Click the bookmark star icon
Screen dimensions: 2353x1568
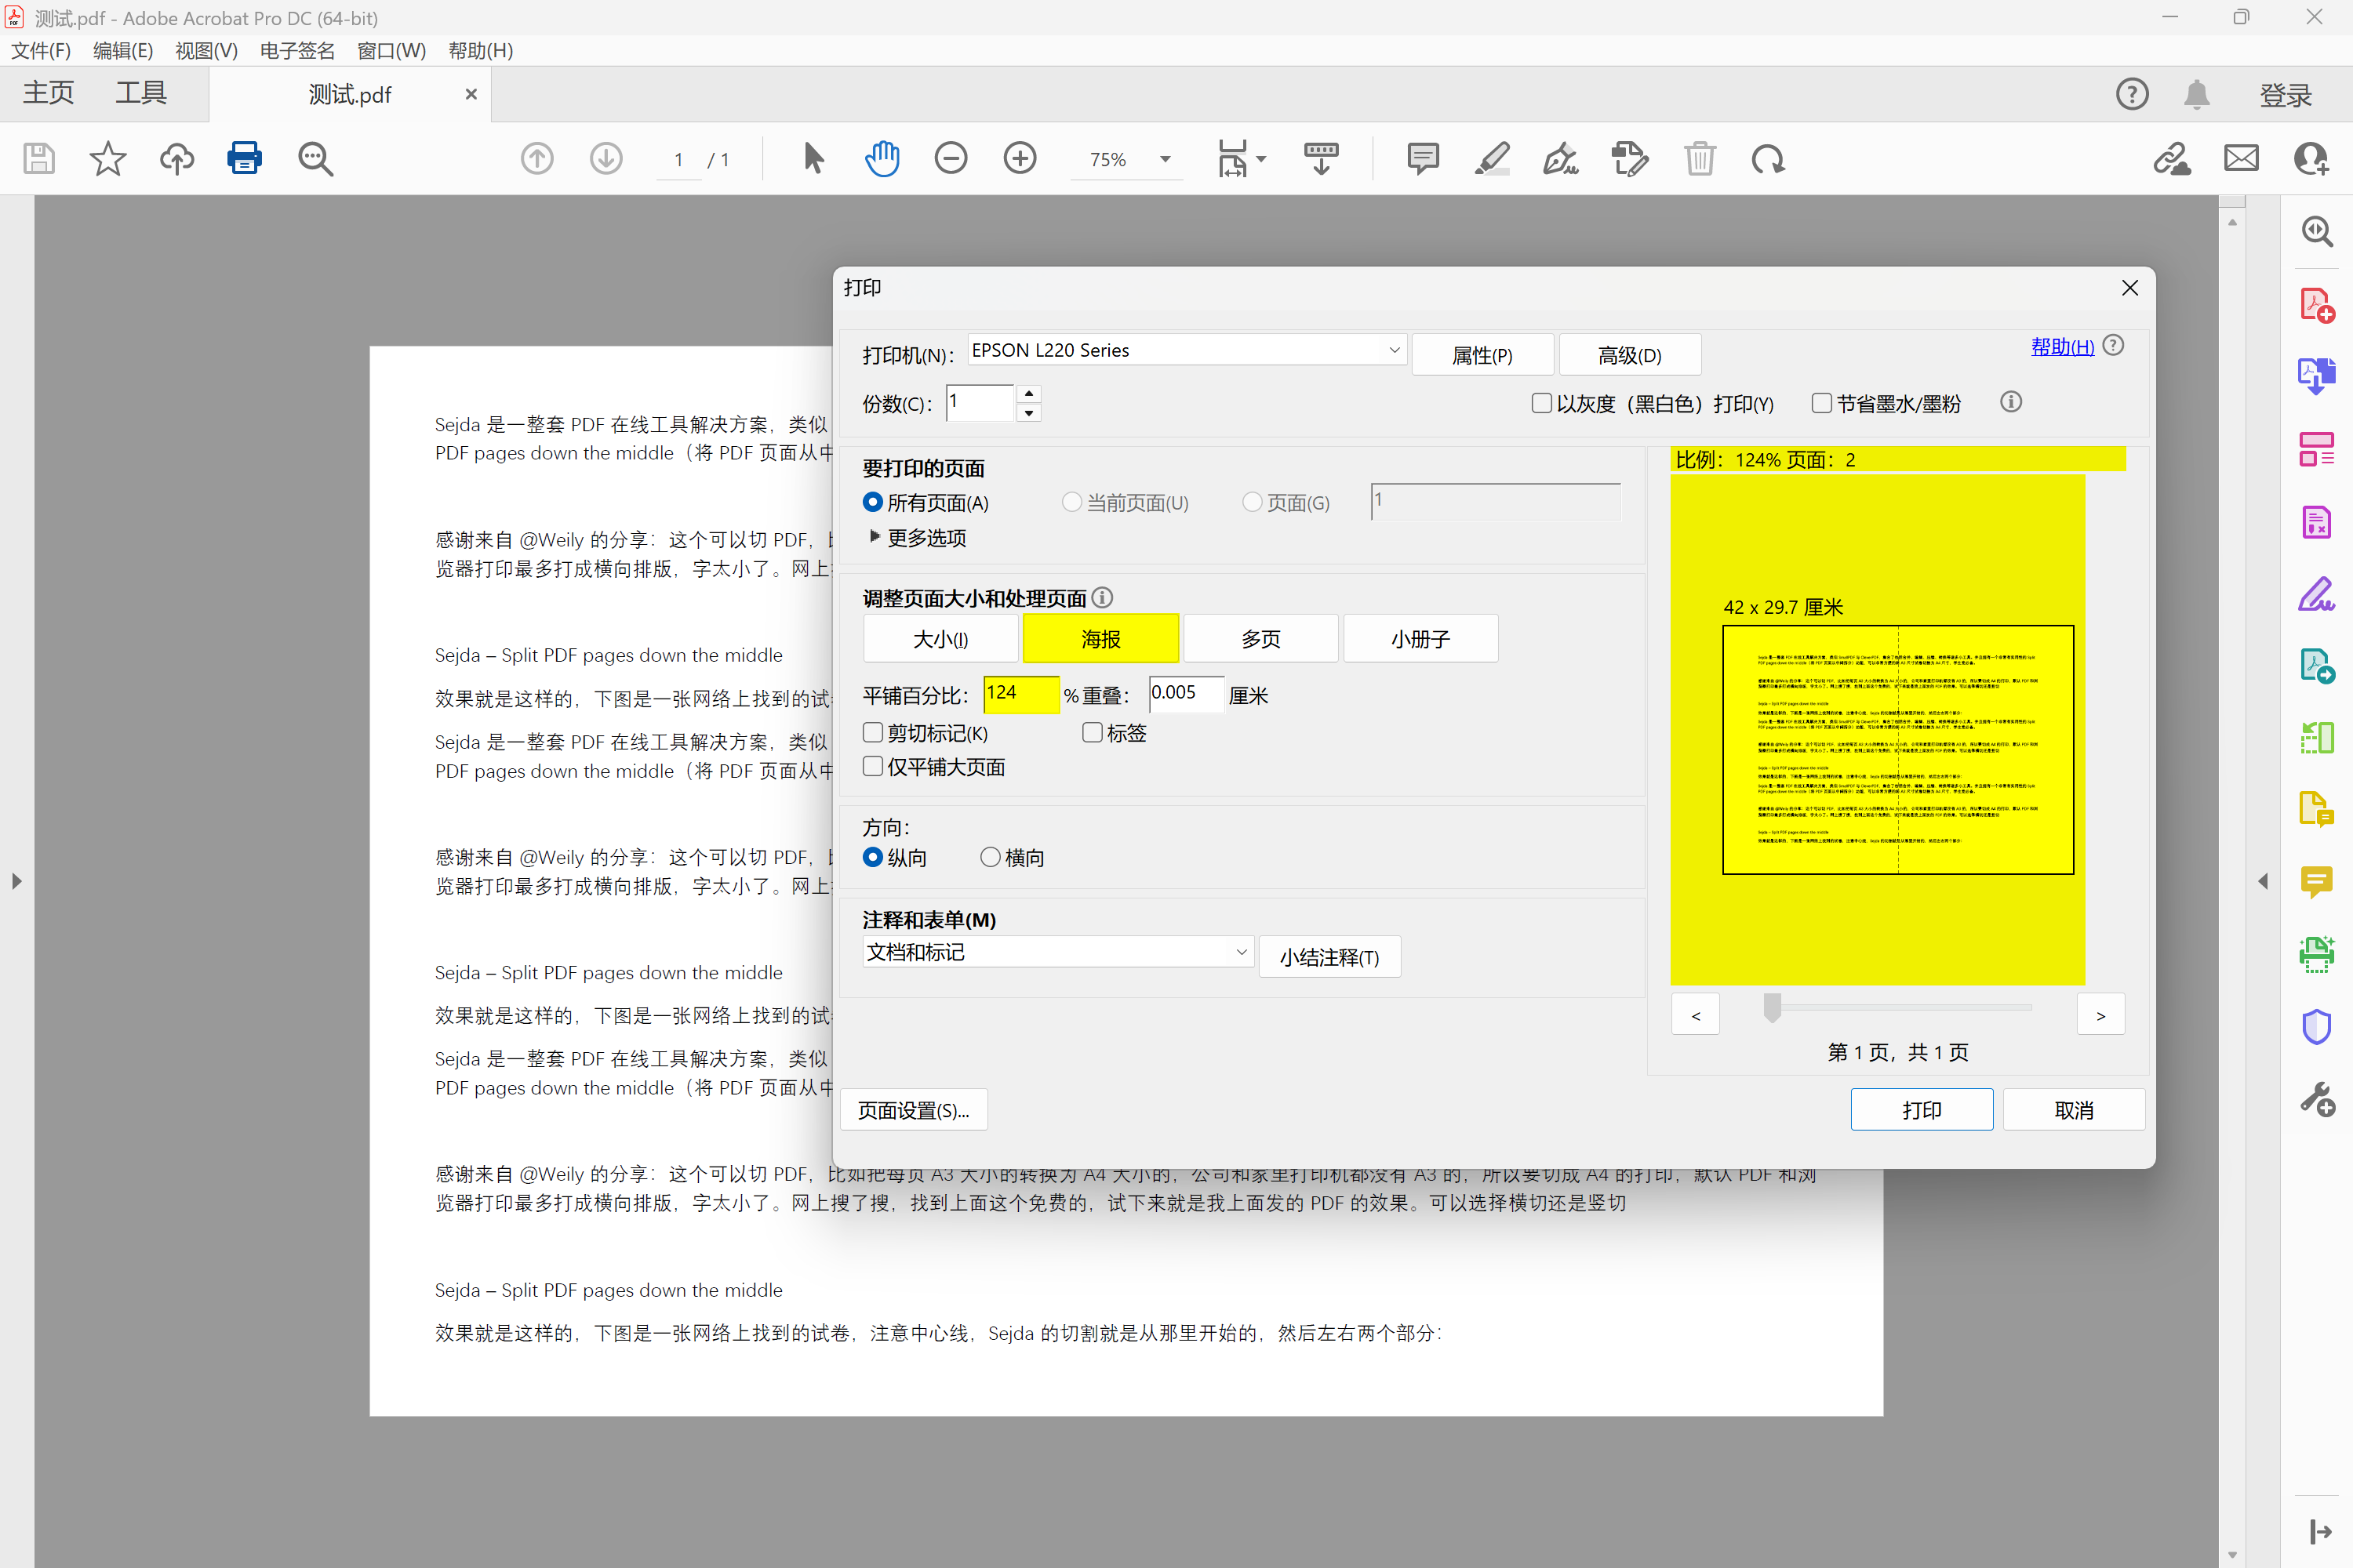click(107, 158)
